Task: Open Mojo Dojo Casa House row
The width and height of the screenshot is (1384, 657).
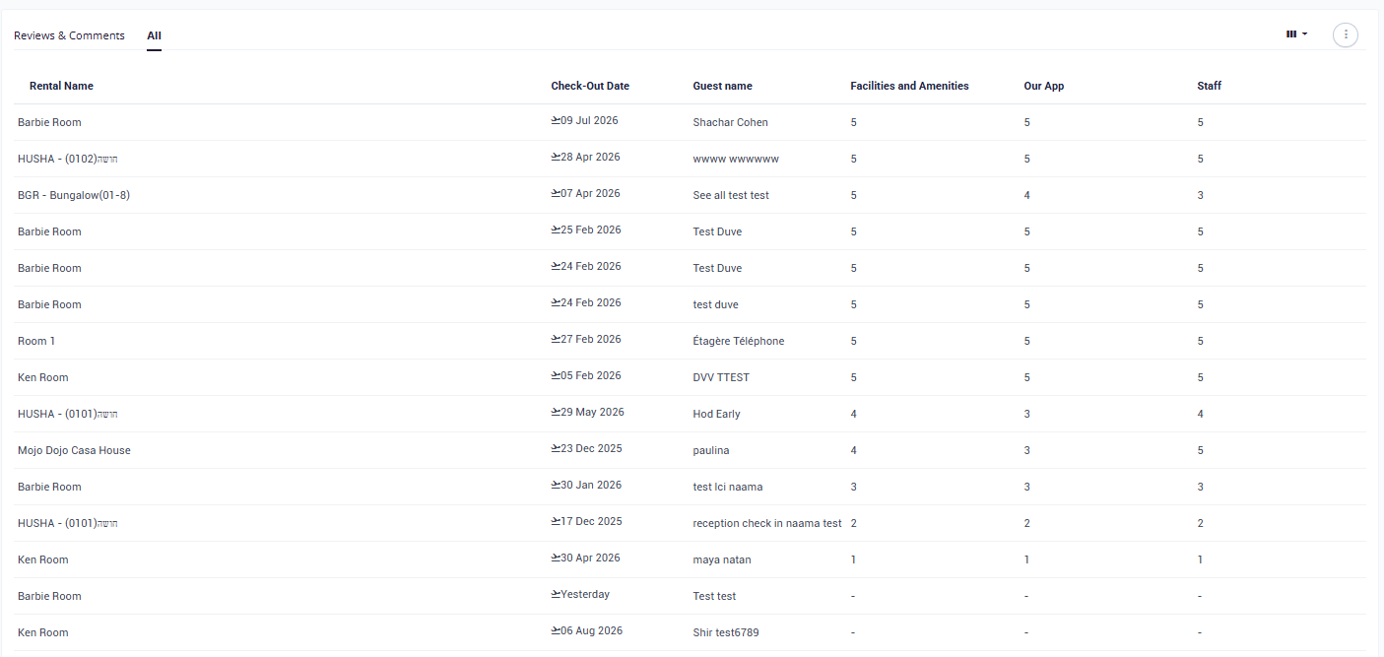Action: click(x=690, y=450)
